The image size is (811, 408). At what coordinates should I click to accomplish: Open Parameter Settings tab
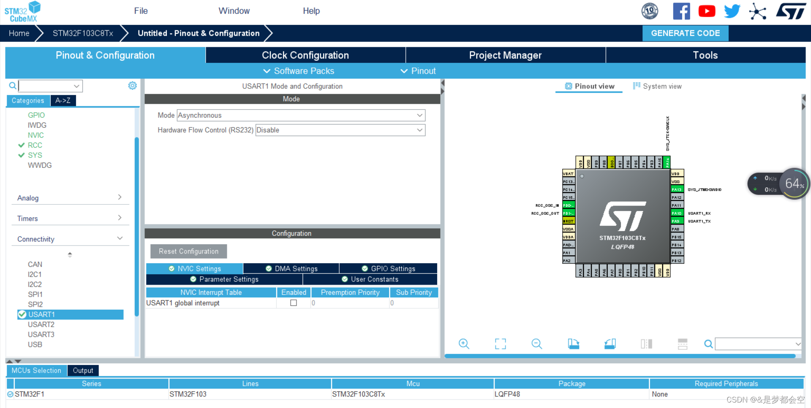[224, 279]
